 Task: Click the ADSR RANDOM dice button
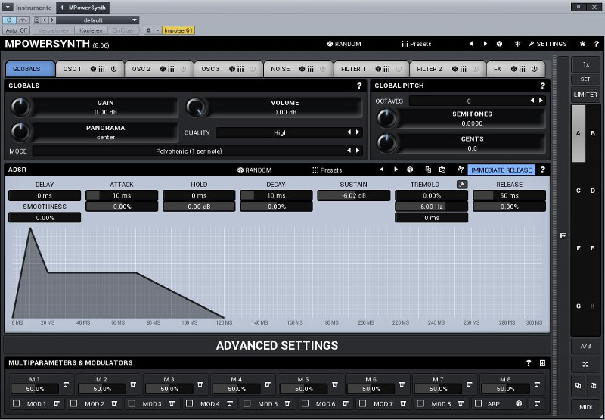[x=254, y=170]
